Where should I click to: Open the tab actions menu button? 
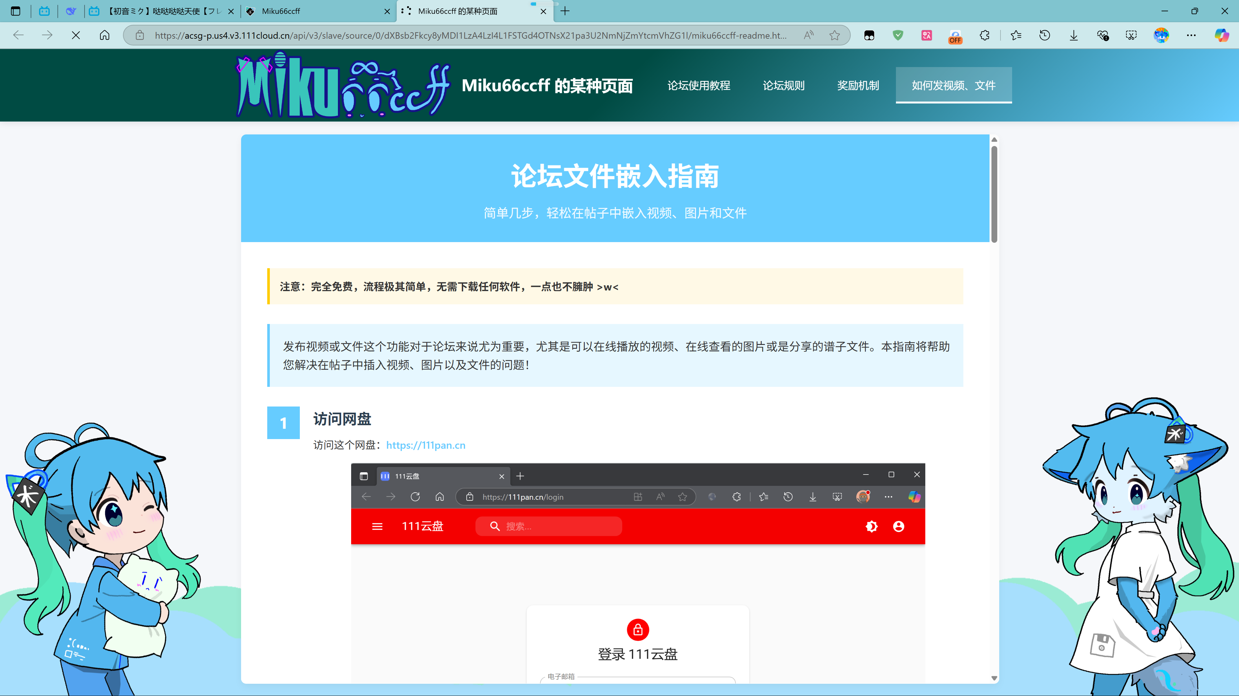tap(15, 11)
